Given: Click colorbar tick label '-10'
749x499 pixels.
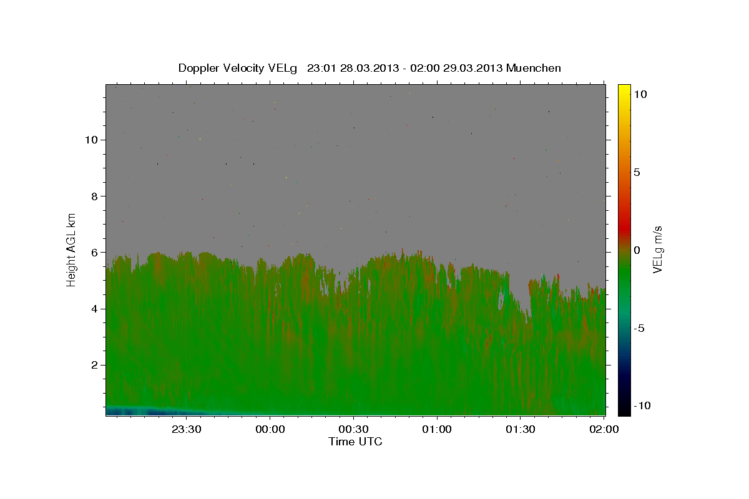Looking at the screenshot, I should [x=641, y=406].
